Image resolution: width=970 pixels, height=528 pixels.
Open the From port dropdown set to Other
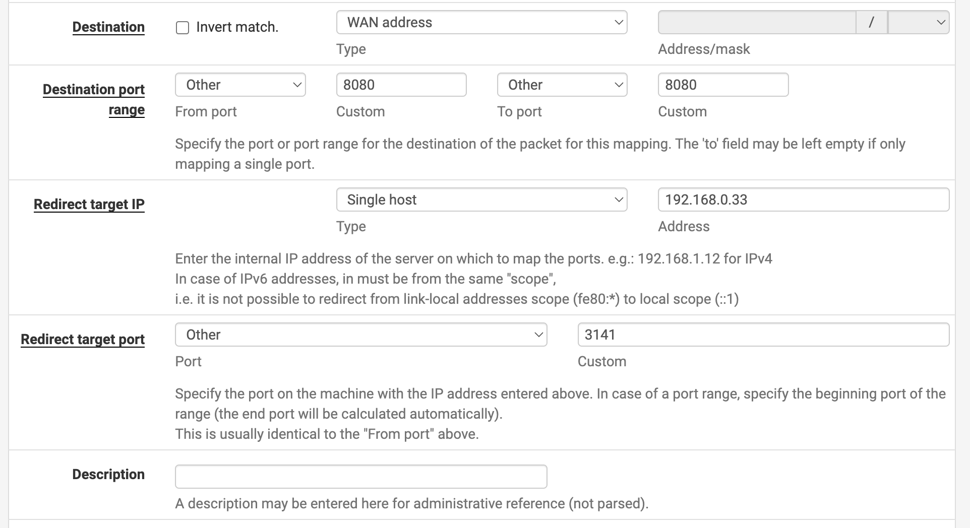240,85
